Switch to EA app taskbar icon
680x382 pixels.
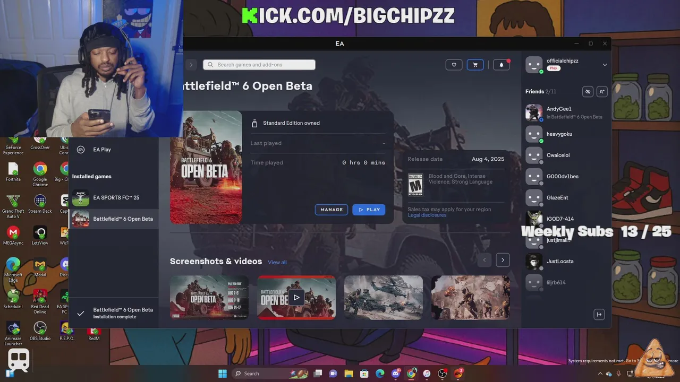pos(458,374)
